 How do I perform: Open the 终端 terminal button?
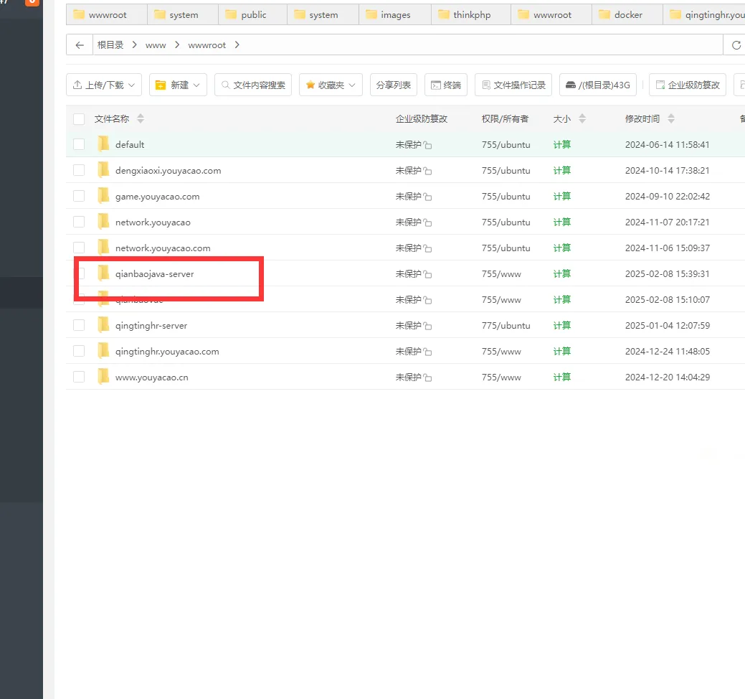coord(446,85)
